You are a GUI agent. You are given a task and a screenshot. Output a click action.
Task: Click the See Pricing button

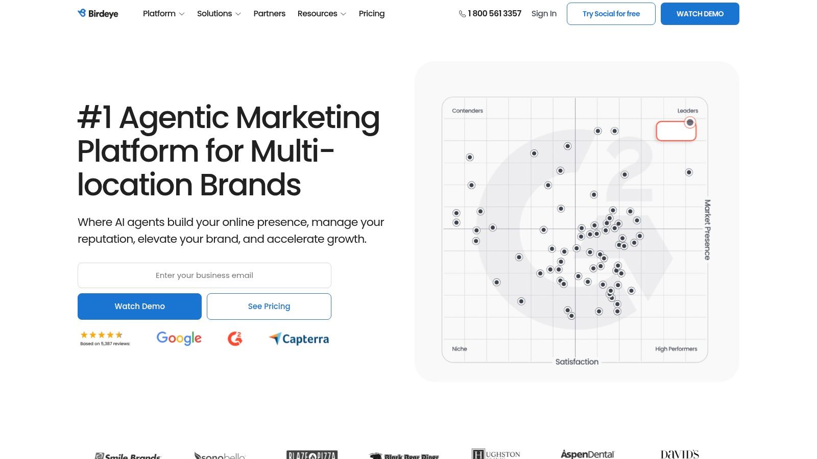point(269,307)
